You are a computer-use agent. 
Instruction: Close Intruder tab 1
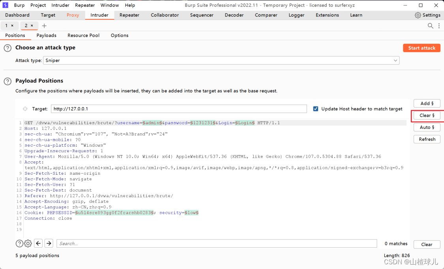click(x=12, y=26)
